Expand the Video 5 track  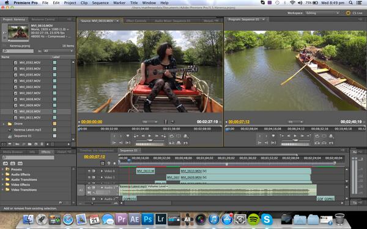click(x=102, y=177)
